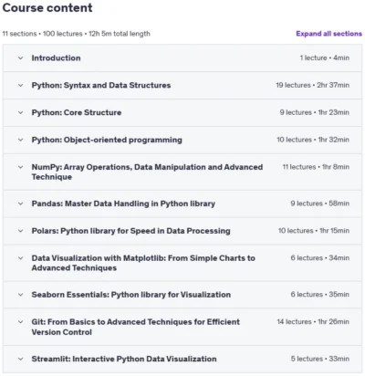Open the Introduction section title
This screenshot has width=365, height=376.
56,57
